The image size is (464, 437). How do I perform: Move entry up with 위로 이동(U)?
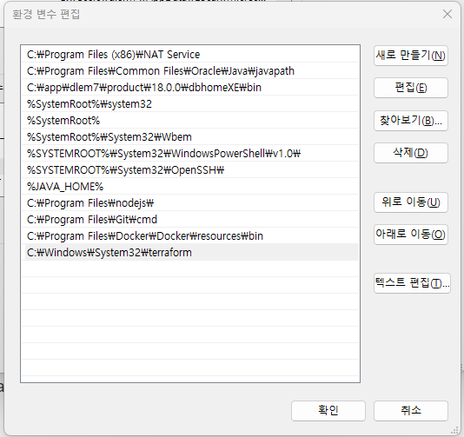pos(411,202)
